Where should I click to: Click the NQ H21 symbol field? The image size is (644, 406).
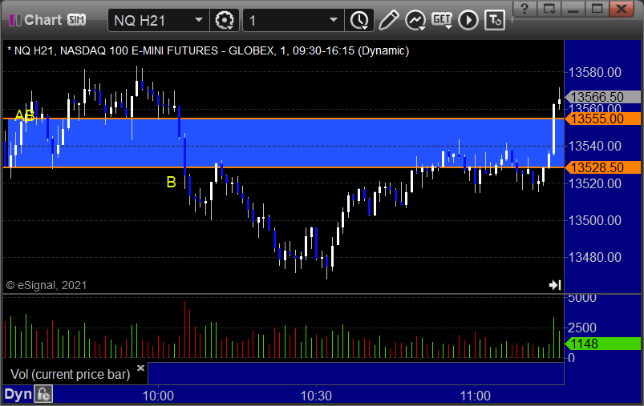click(158, 20)
